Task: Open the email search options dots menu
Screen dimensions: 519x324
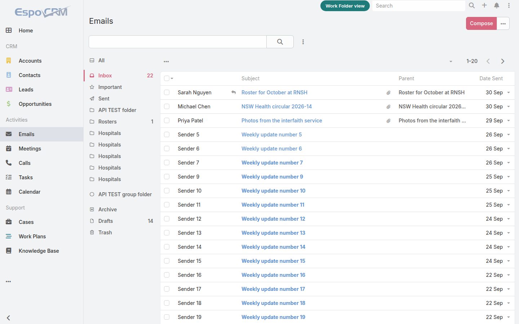Action: [x=303, y=42]
